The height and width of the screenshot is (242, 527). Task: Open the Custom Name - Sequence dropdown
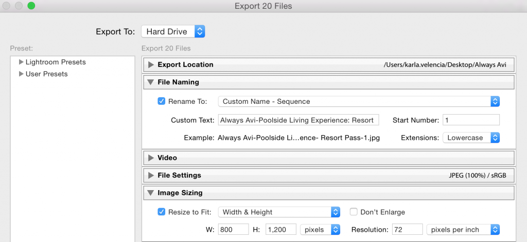[359, 101]
